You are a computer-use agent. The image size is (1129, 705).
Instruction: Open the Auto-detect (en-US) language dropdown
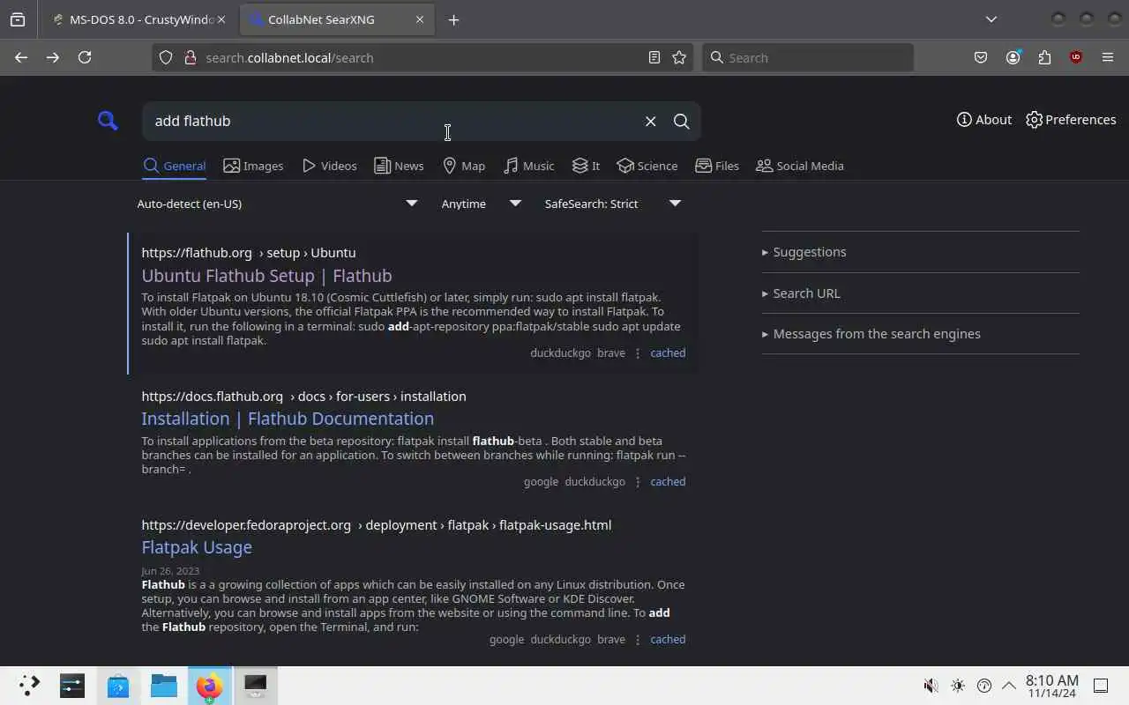277,204
